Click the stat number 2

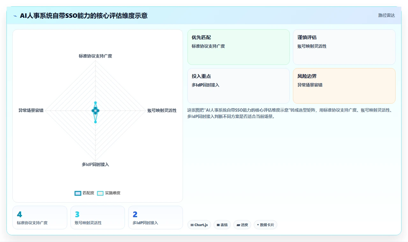coord(135,215)
